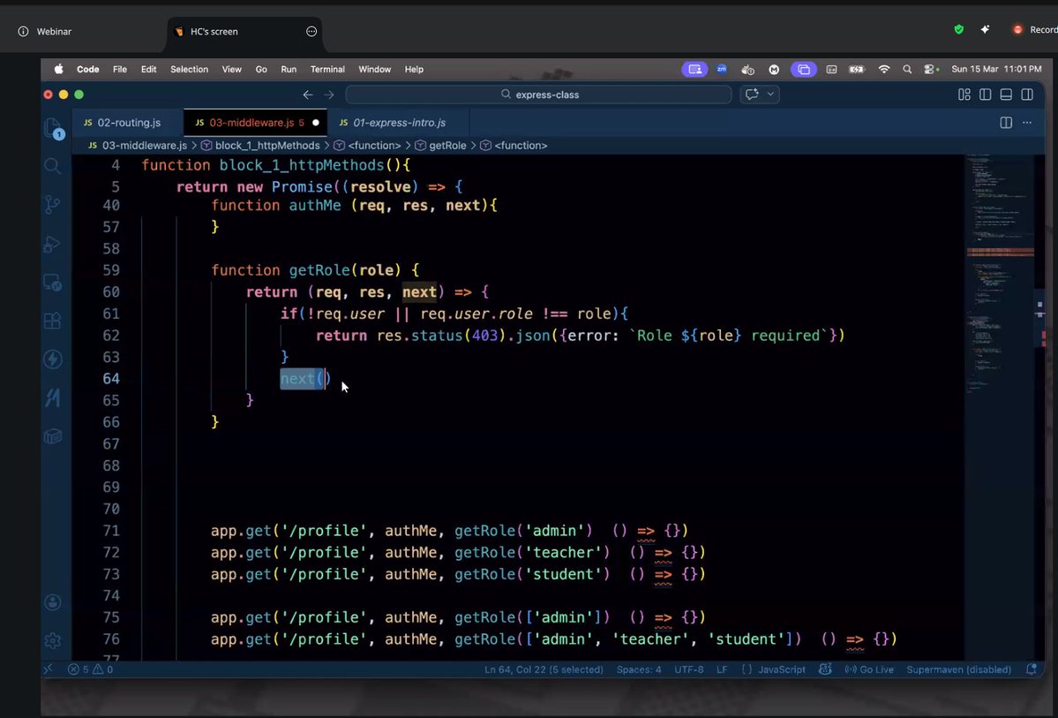Open the Terminal menu
The height and width of the screenshot is (718, 1058).
click(327, 69)
